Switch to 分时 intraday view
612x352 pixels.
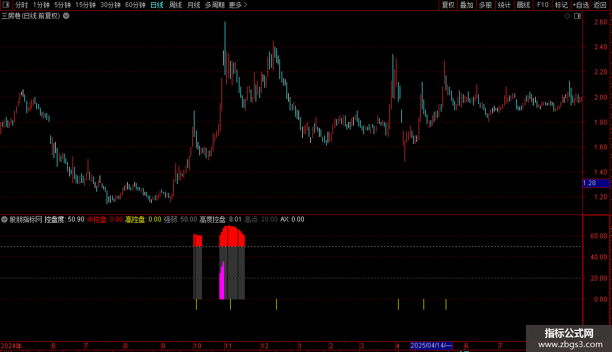coord(22,5)
